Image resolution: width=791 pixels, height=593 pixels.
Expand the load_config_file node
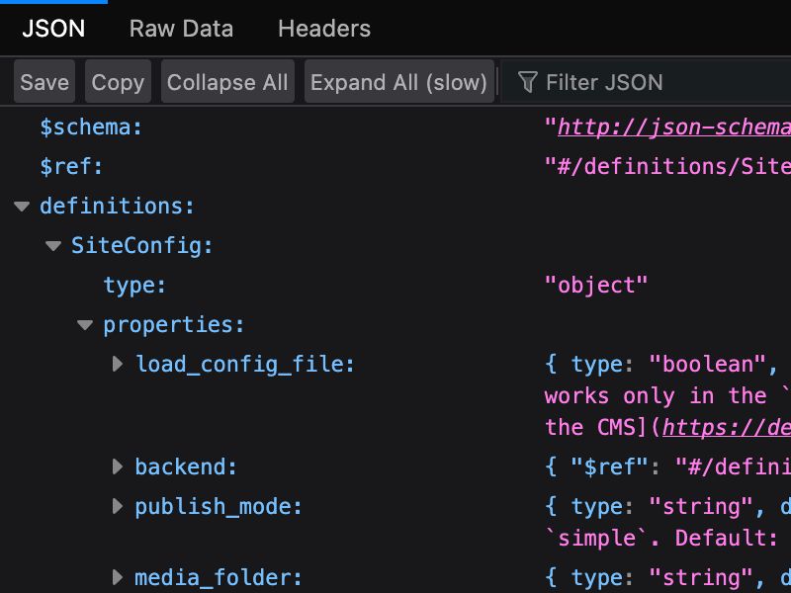click(x=118, y=364)
